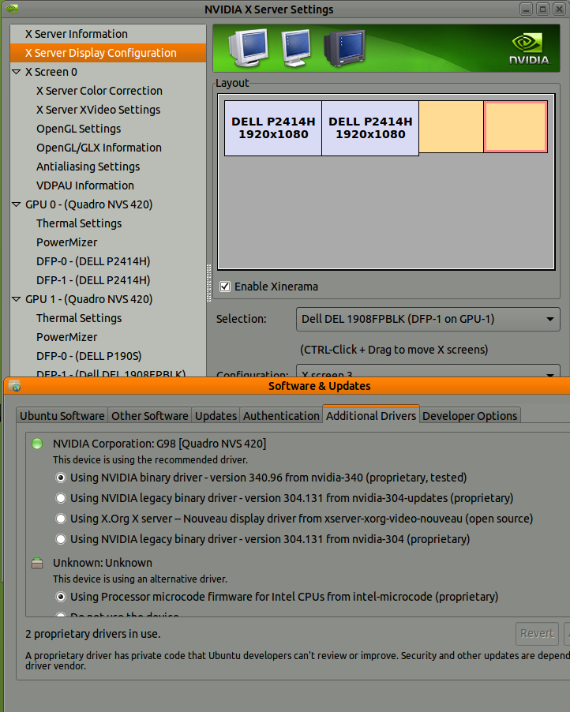This screenshot has height=712, width=570.
Task: Select legacy driver from nvidia-304-updates
Action: [x=61, y=498]
